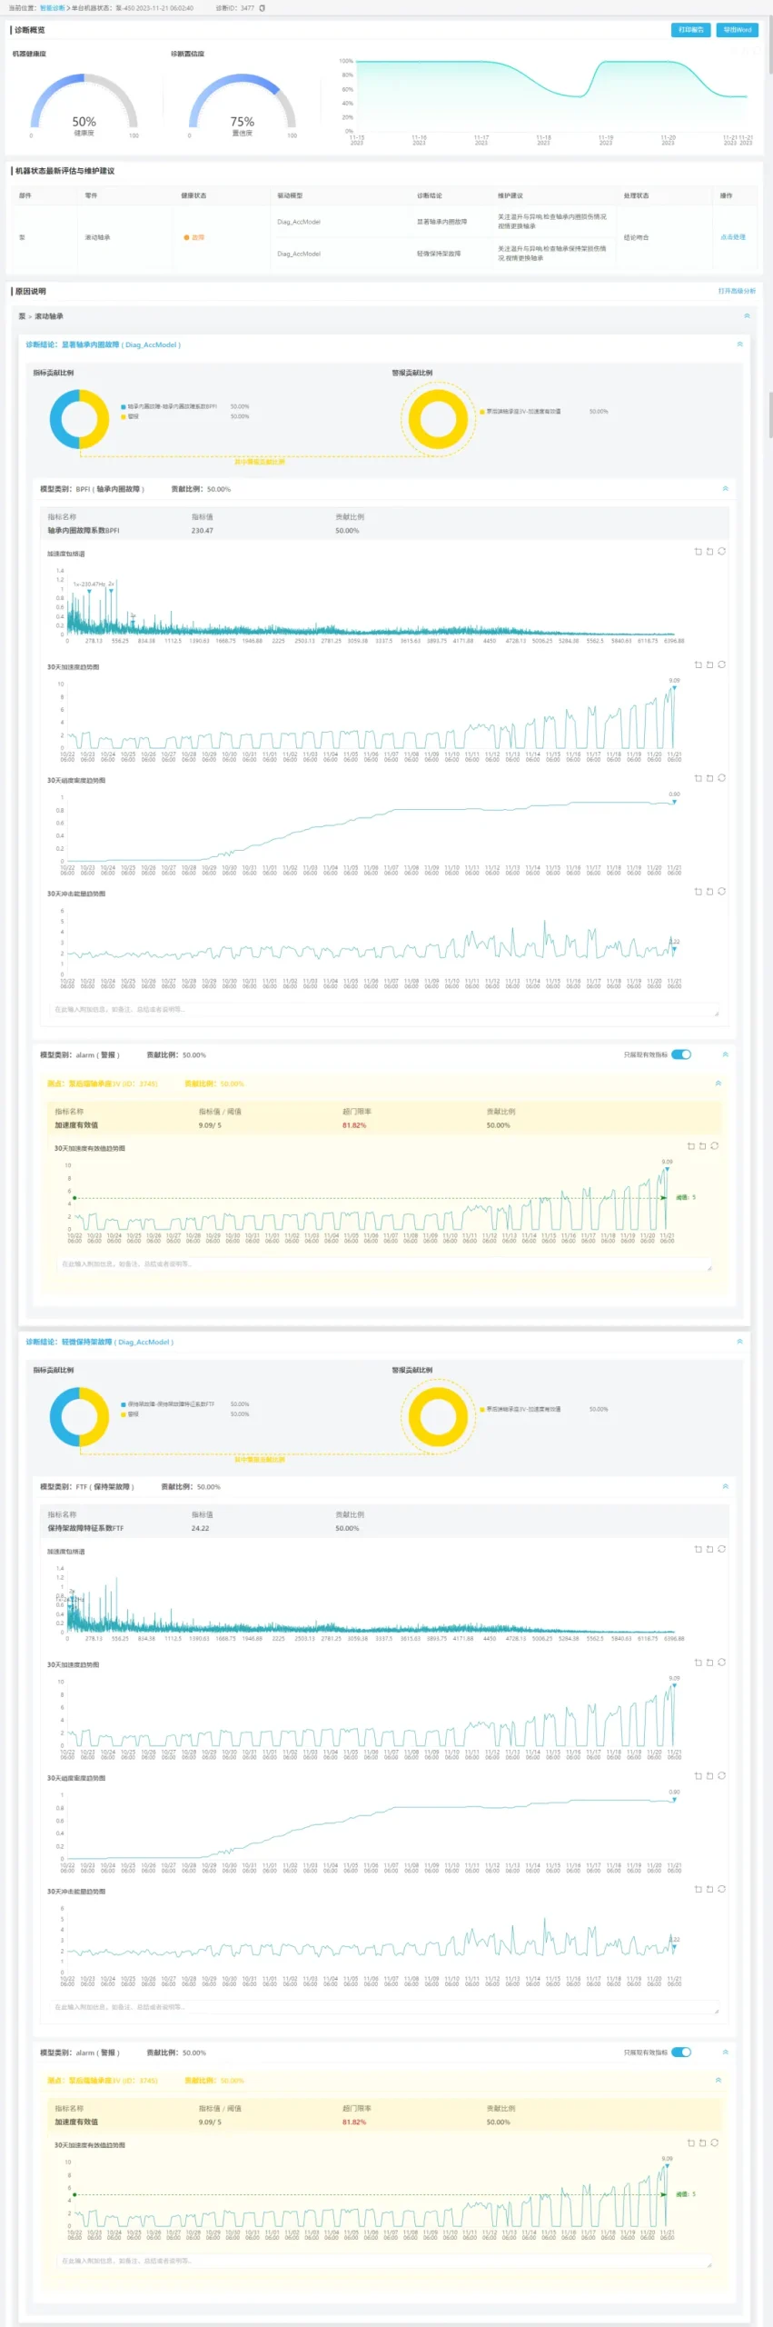Viewport: 773px width, 2327px height.
Task: Click area-zoom icon on FTF 30天加速度趋势图 chart
Action: point(698,1663)
